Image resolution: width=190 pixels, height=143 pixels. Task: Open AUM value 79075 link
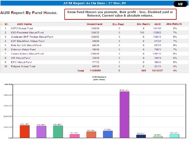[158, 49]
